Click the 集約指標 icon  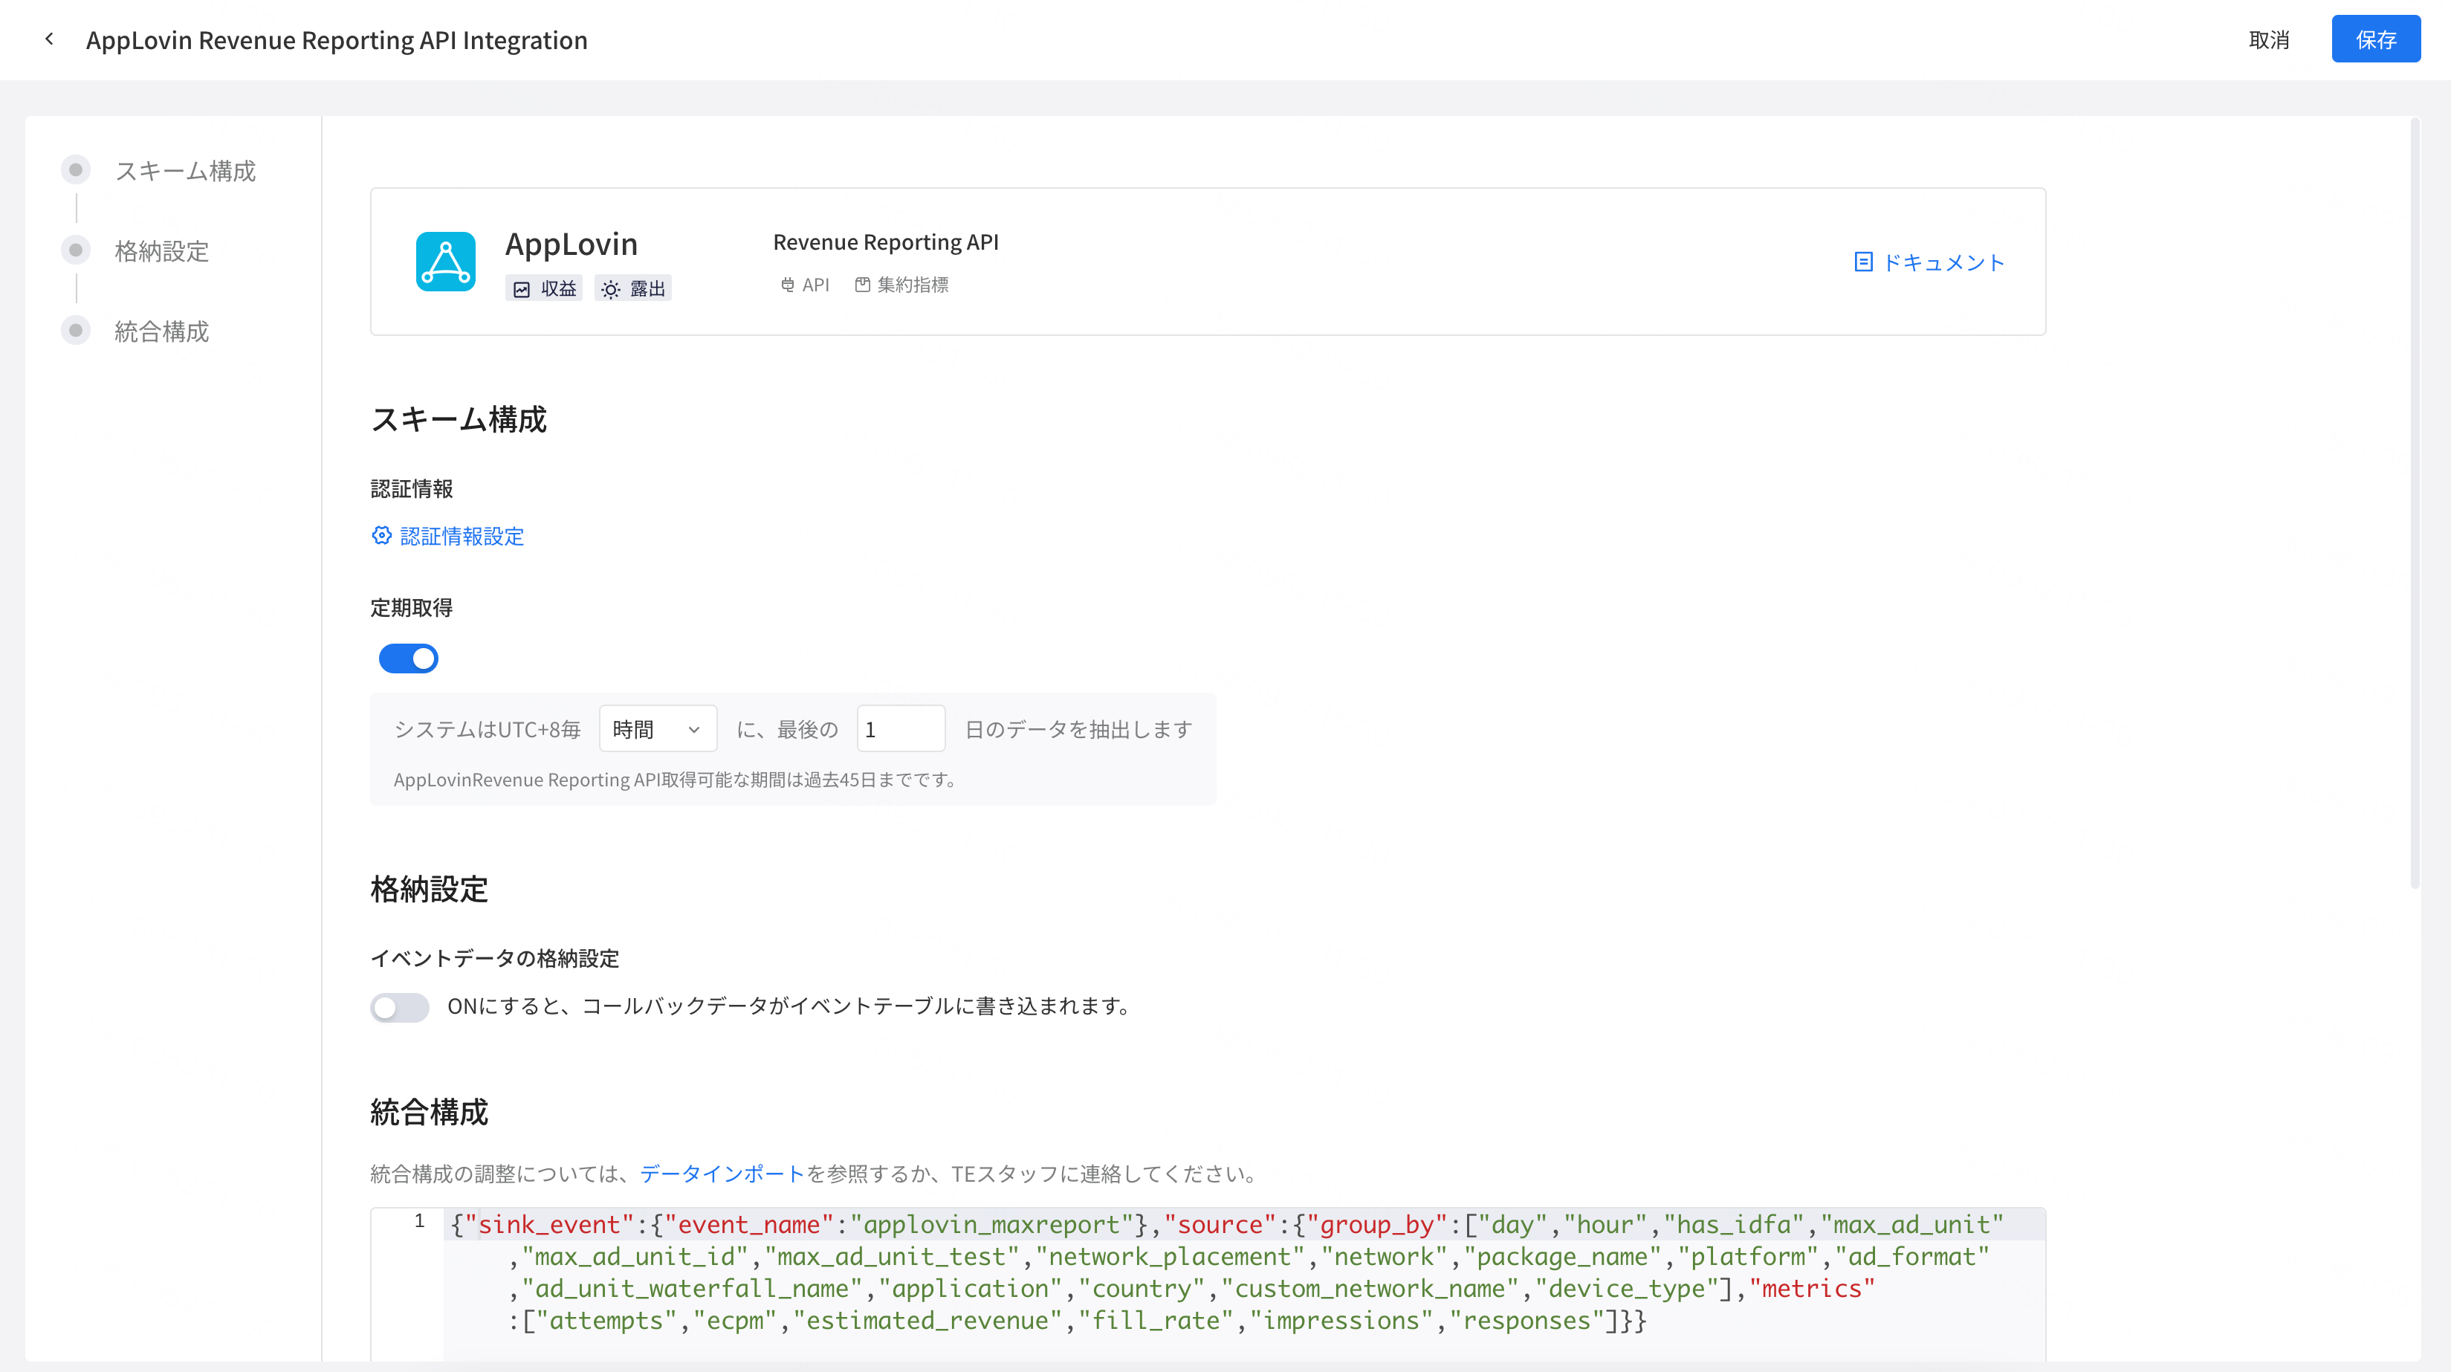point(862,285)
